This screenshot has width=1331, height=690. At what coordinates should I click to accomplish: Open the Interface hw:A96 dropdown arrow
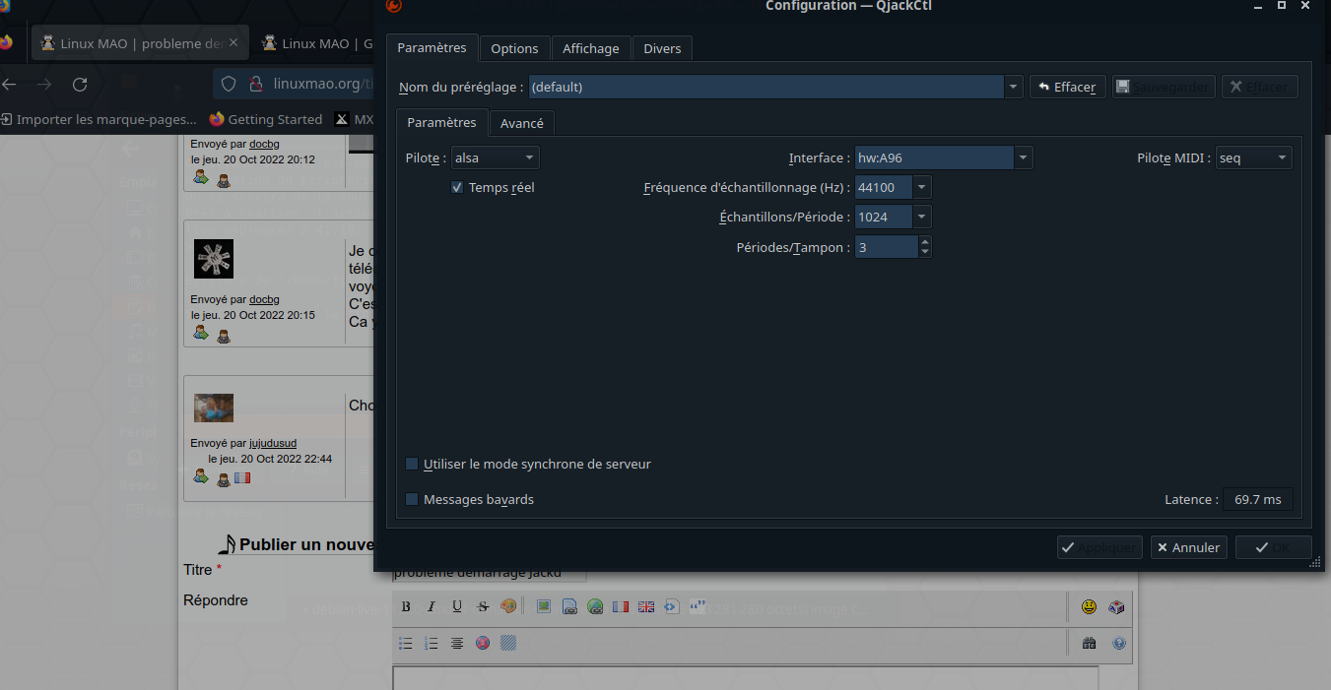1024,157
